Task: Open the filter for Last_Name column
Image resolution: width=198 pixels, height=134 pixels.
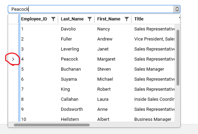Action: point(90,19)
